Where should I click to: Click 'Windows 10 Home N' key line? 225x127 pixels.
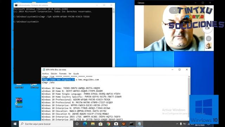pyautogui.click(x=72, y=91)
